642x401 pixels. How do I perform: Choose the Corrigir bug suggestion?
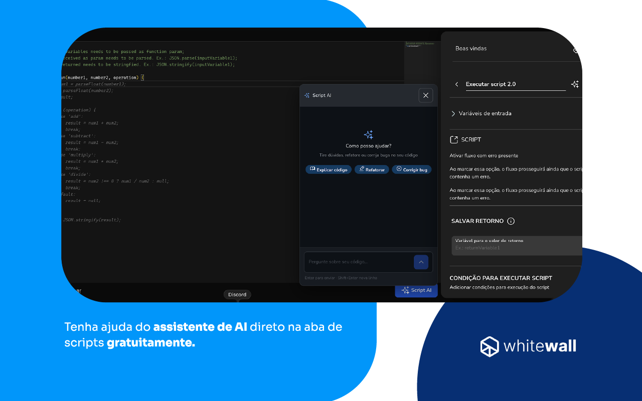[x=412, y=169]
